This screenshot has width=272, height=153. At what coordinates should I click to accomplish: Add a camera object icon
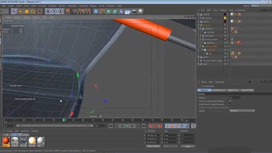134,11
